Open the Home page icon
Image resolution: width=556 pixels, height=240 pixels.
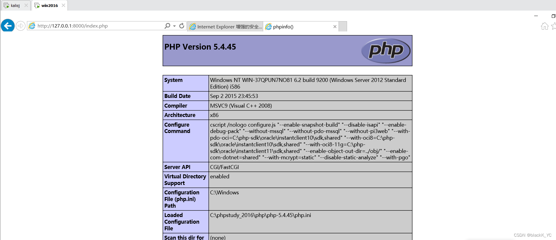544,26
